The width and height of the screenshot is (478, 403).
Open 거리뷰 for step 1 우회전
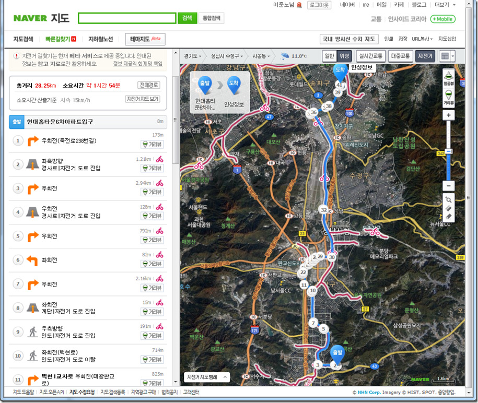pyautogui.click(x=152, y=145)
